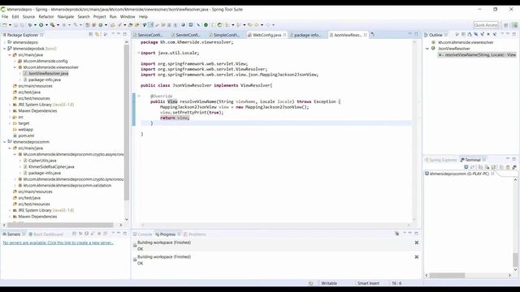The height and width of the screenshot is (292, 520).
Task: Open the File menu
Action: point(5,16)
